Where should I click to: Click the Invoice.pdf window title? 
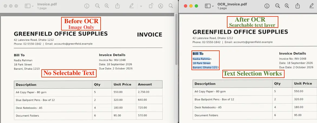tap(47, 4)
